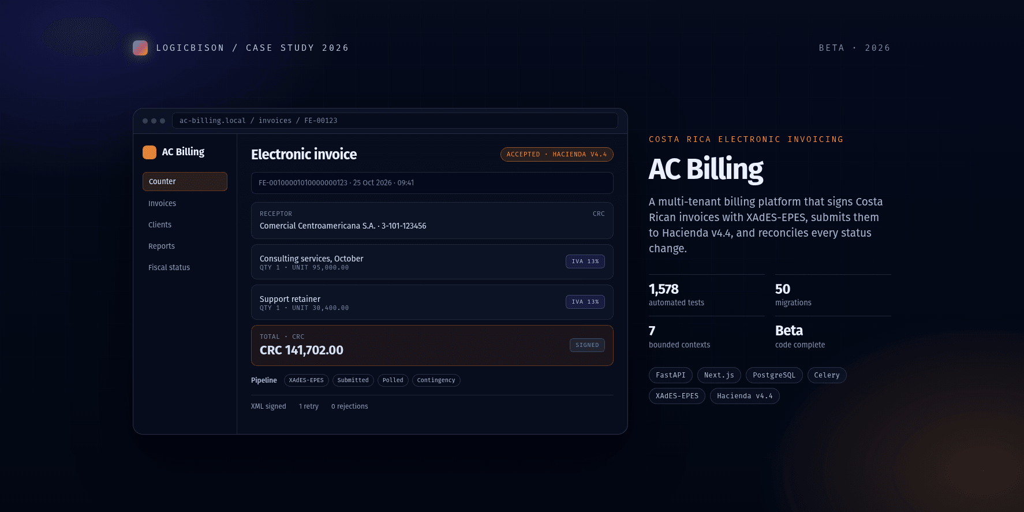Click the Celery tech tag
The image size is (1024, 512).
pos(827,375)
